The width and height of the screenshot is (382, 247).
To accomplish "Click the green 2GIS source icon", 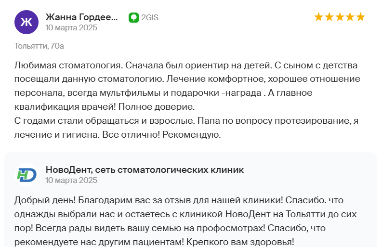I will (134, 17).
